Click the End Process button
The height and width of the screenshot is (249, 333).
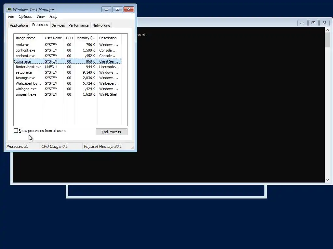[x=112, y=132]
